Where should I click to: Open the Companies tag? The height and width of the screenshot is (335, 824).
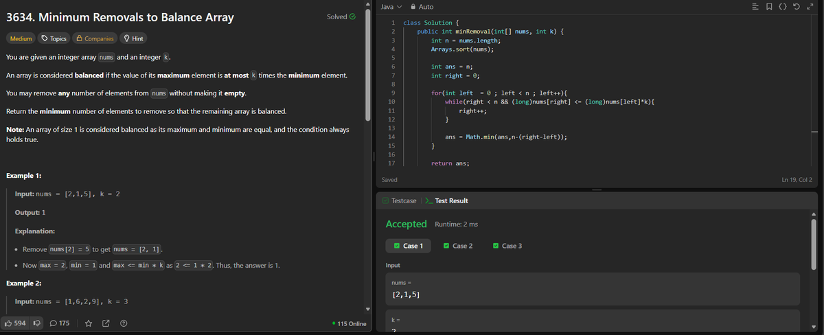coord(95,38)
